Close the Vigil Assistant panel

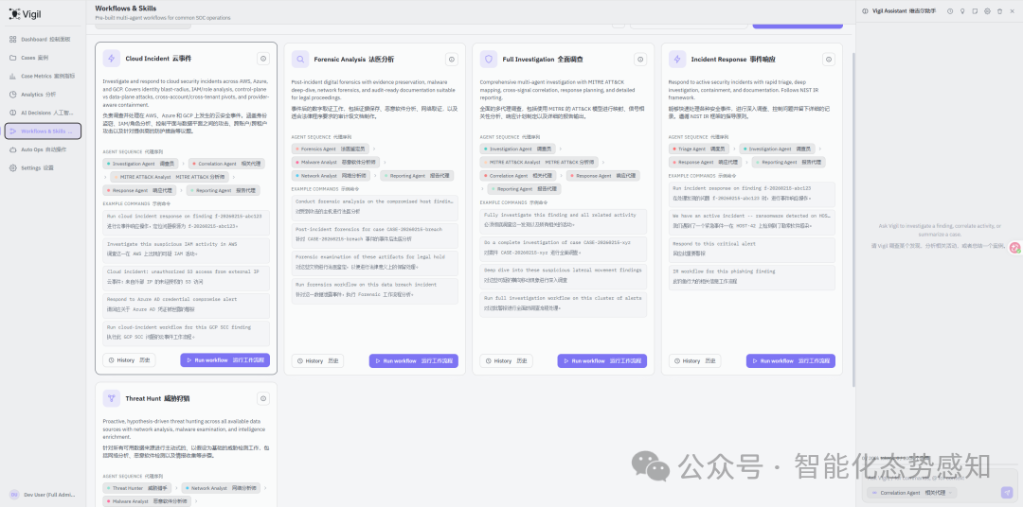[x=1012, y=11]
